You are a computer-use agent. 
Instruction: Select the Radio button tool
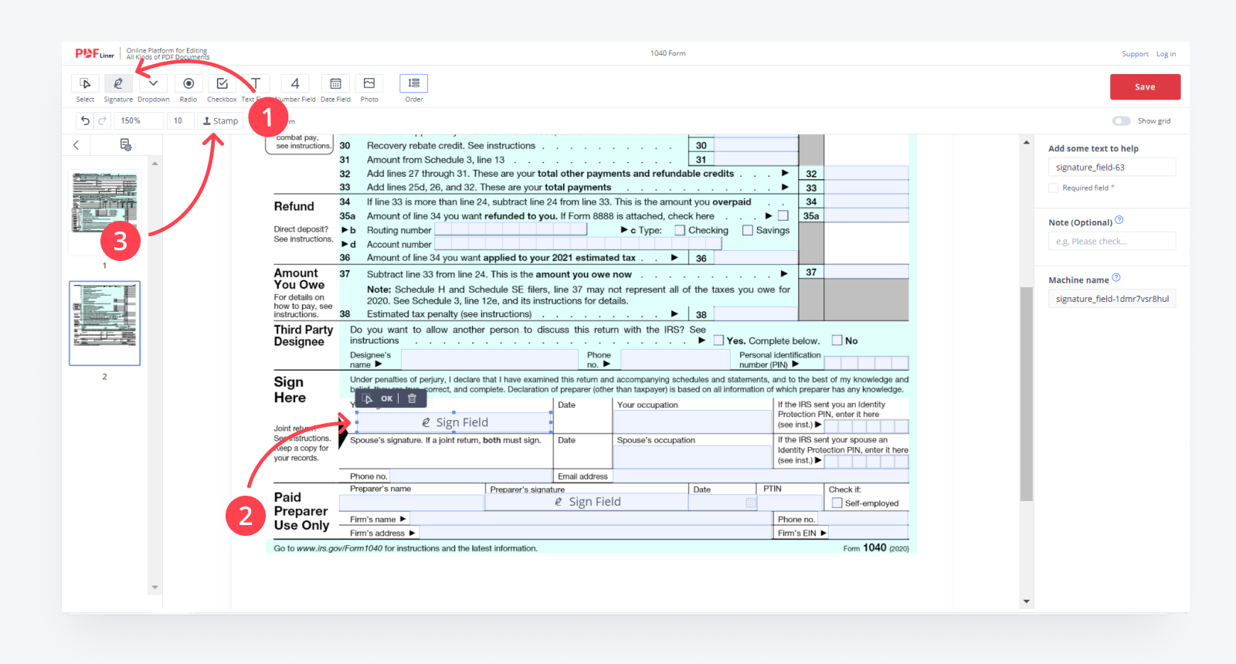188,83
